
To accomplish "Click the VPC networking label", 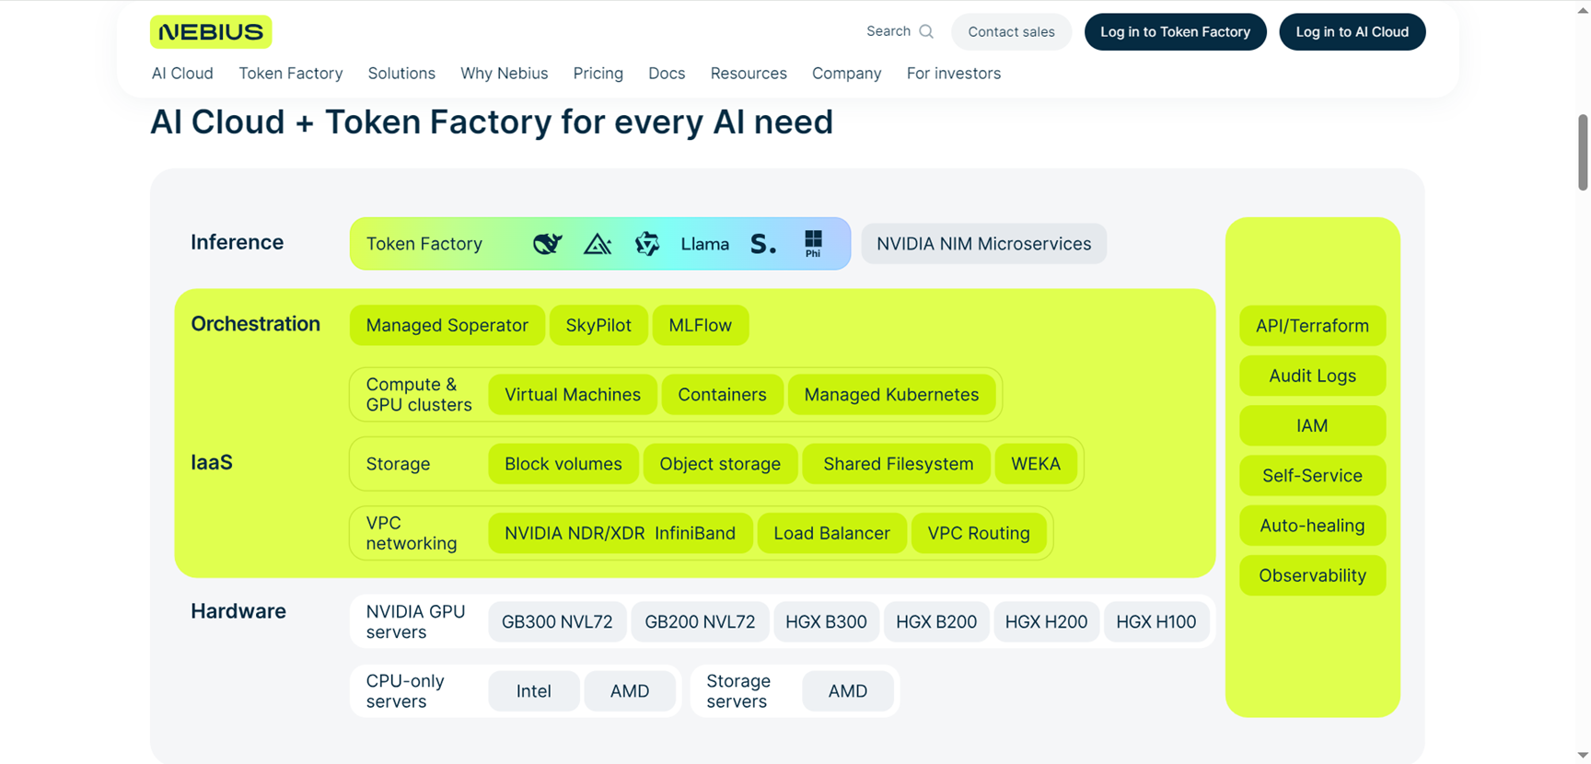I will click(x=412, y=534).
